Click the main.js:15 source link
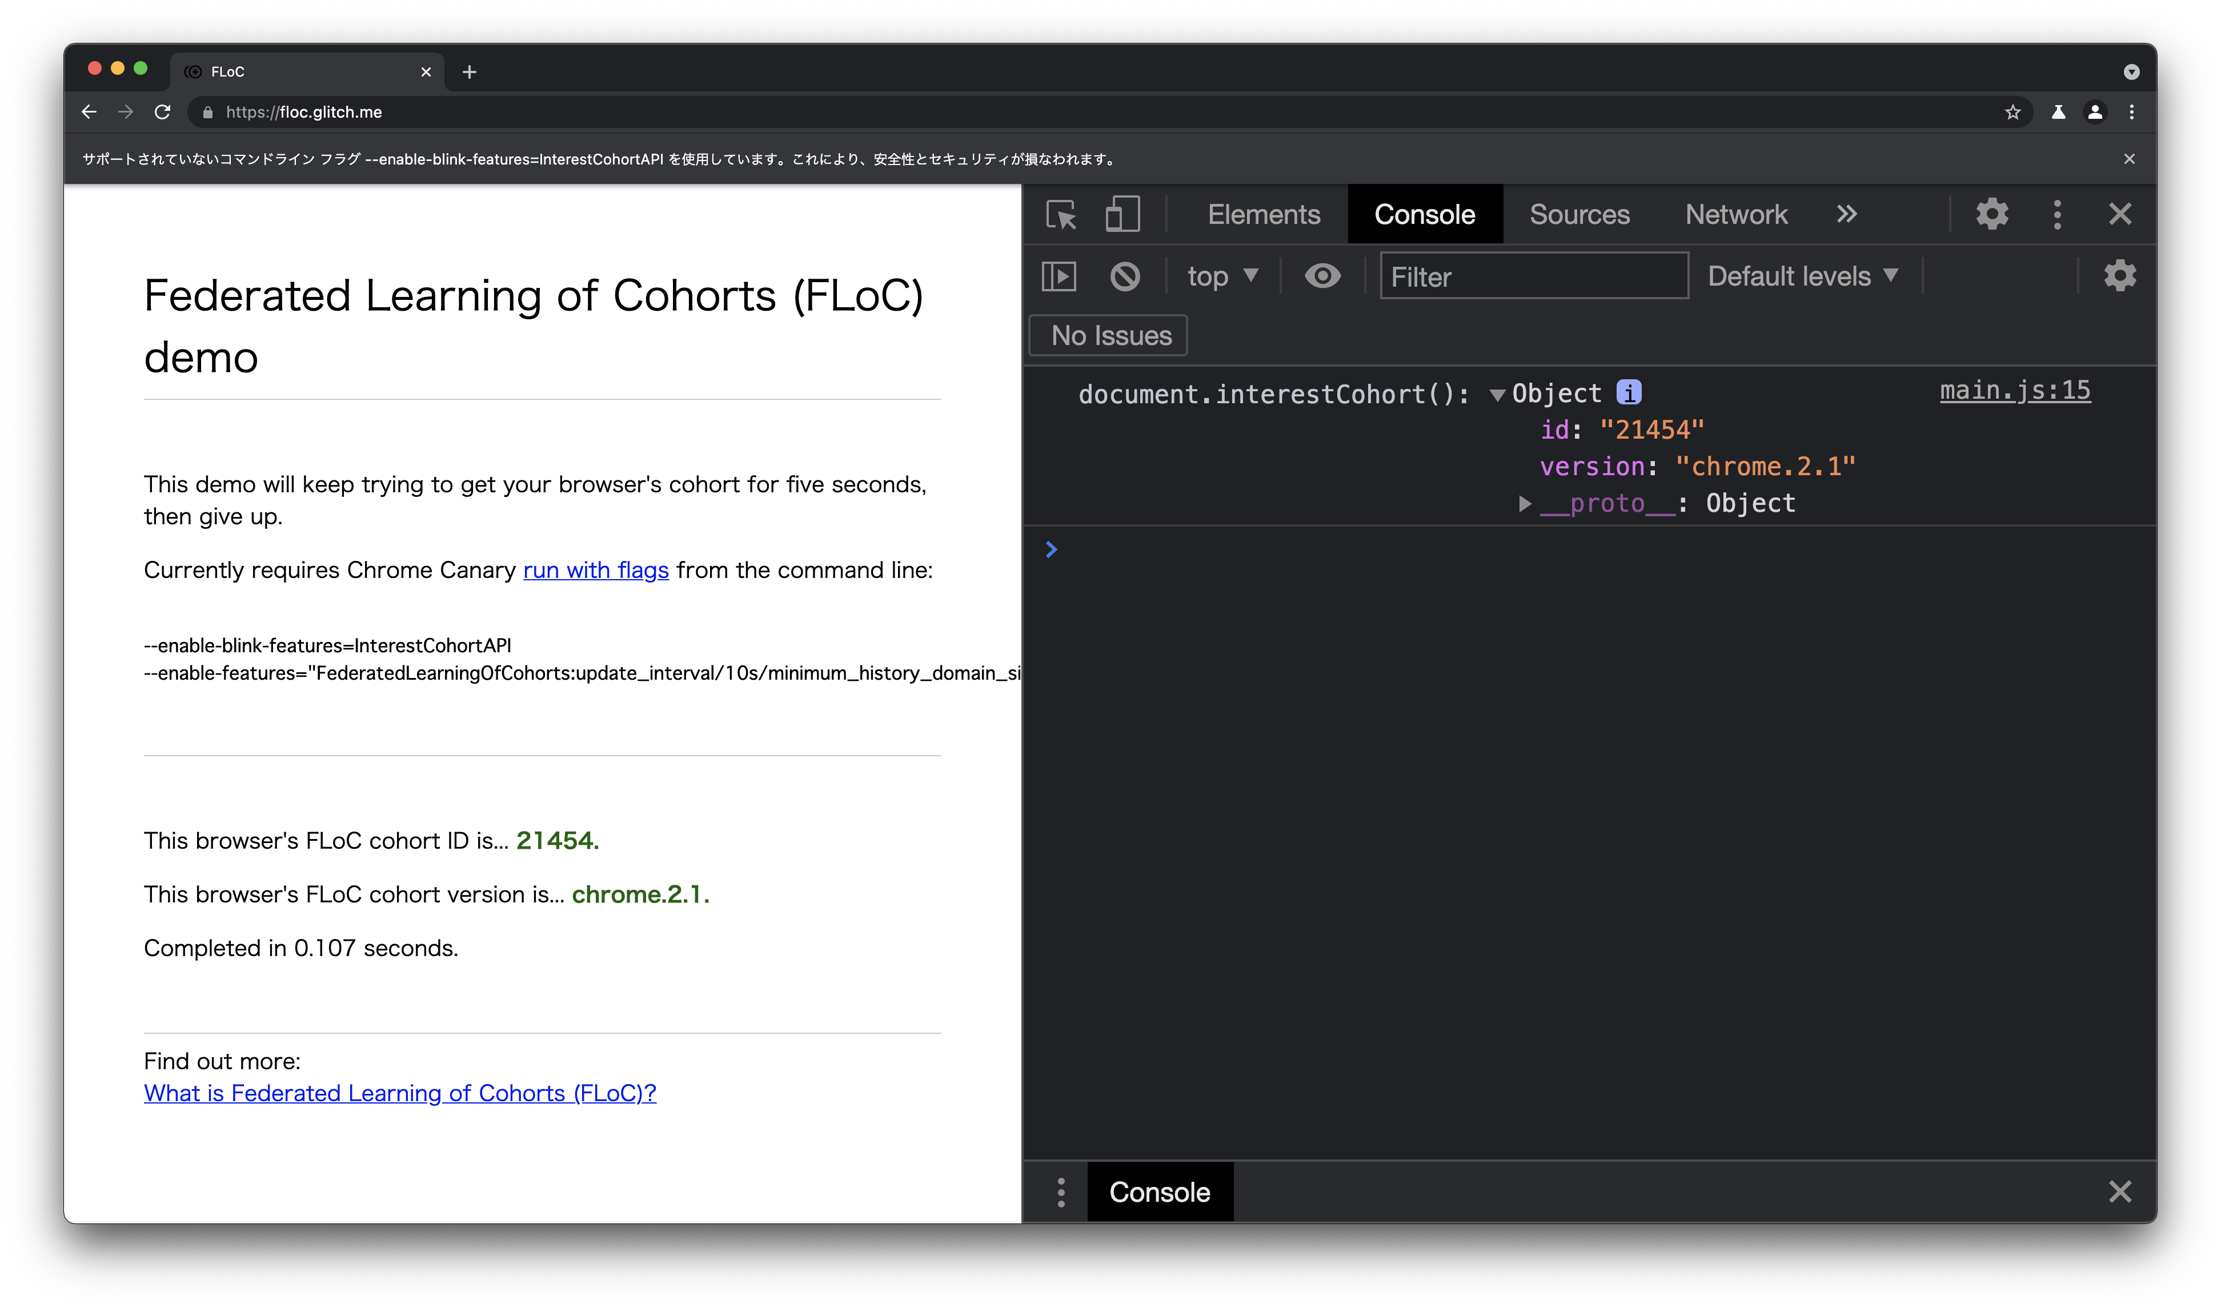The image size is (2221, 1308). coord(2015,391)
